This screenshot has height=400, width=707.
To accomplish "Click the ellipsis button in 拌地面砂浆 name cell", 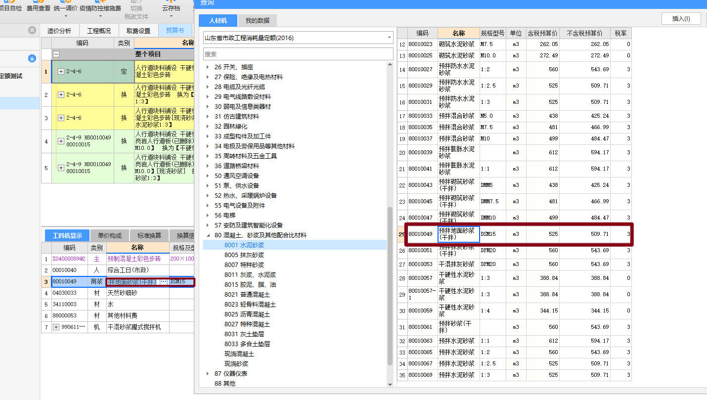I will click(x=164, y=282).
